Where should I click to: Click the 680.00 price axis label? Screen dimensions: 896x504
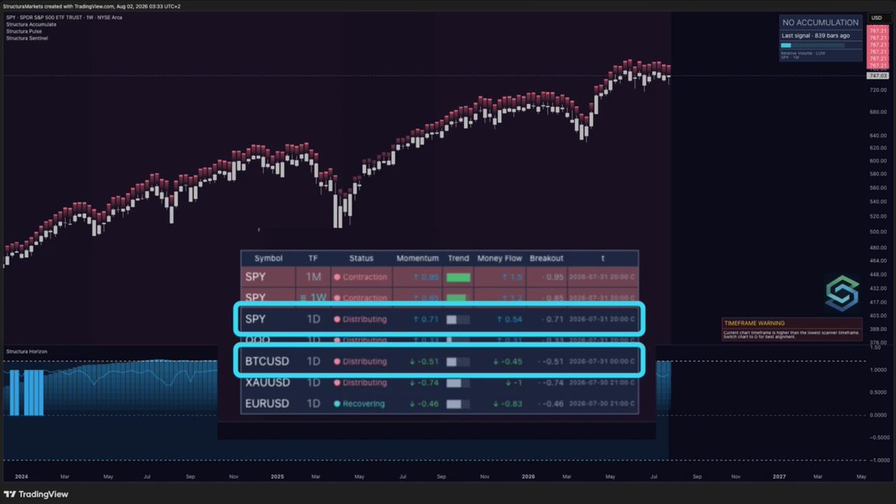click(x=877, y=112)
